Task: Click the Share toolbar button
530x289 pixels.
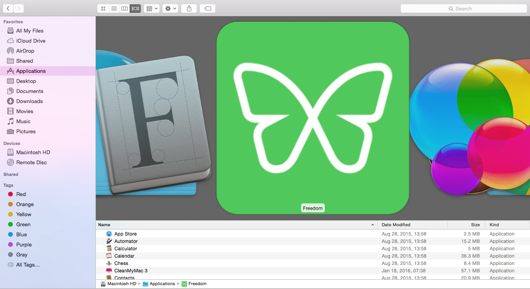Action: click(189, 9)
